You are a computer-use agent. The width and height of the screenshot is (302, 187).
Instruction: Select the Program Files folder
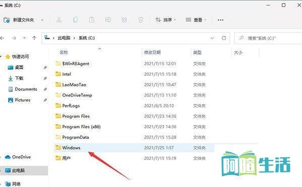76,116
